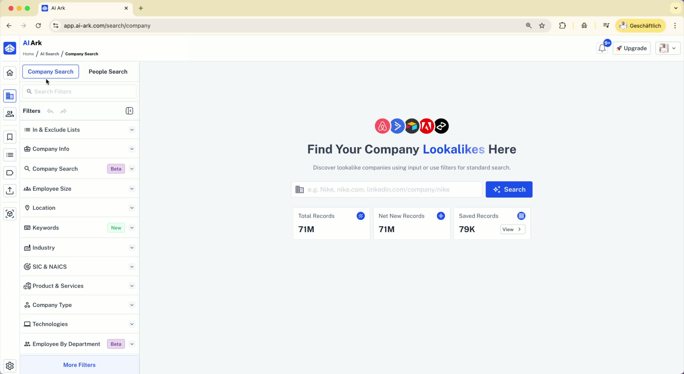
Task: Click the people search sidebar icon
Action: pyautogui.click(x=10, y=114)
